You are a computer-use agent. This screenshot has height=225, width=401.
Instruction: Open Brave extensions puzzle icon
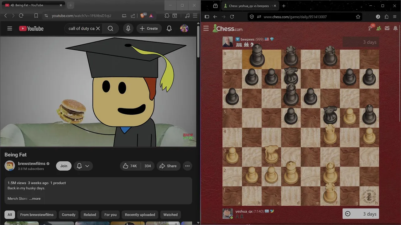tap(167, 16)
